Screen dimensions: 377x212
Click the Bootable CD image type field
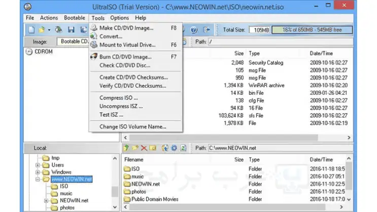click(73, 42)
